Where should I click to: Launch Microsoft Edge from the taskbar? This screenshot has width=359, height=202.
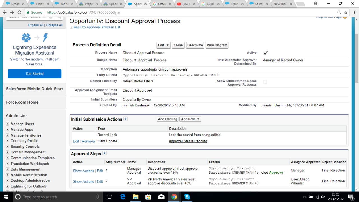123,197
